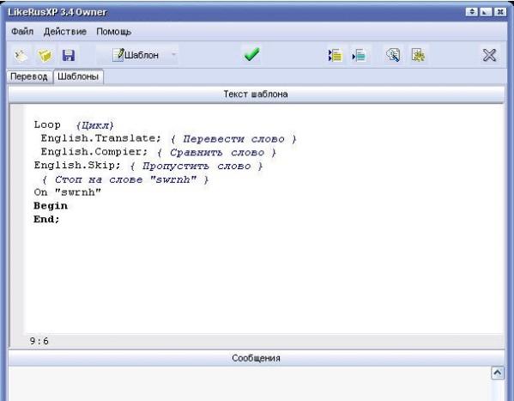This screenshot has height=401, width=514.
Task: Collapse the Сообщения panel with chevron button
Action: [x=498, y=373]
